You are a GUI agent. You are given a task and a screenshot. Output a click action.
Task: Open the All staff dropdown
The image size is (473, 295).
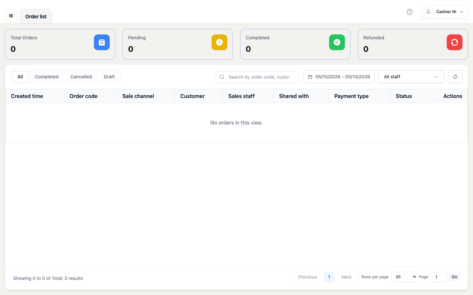pos(411,77)
